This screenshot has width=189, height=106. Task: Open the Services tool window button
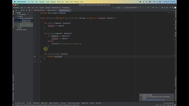click(x=85, y=103)
